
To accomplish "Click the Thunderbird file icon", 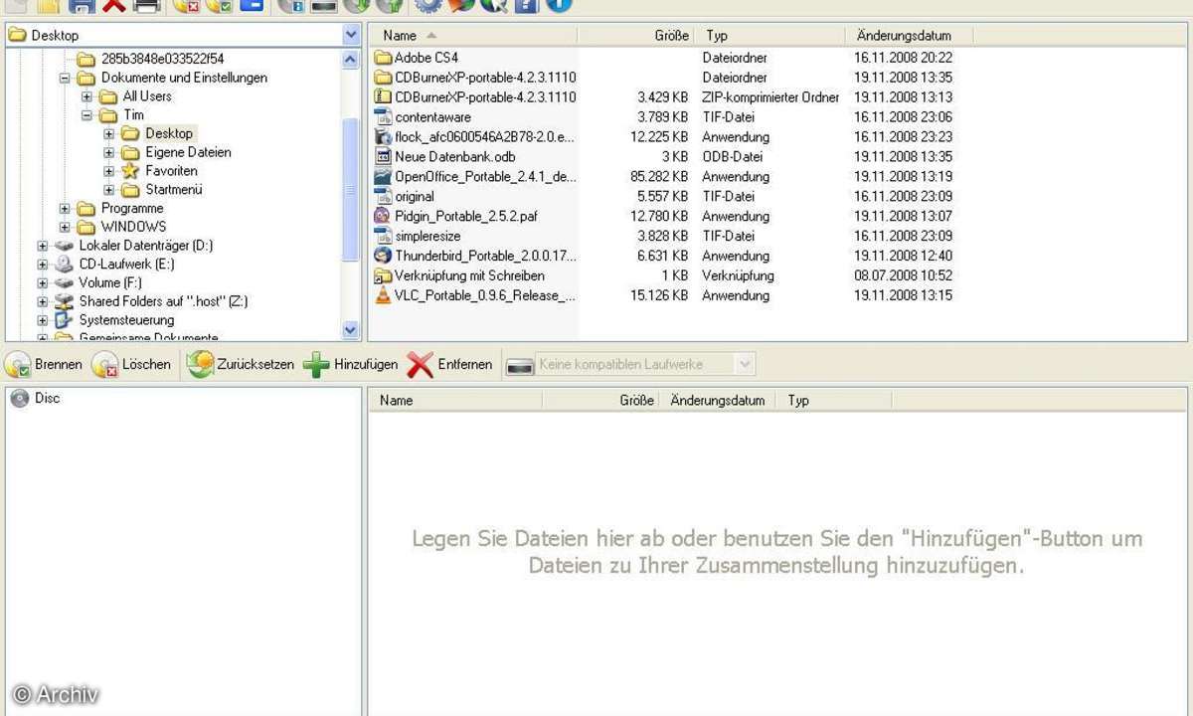I will [x=383, y=256].
